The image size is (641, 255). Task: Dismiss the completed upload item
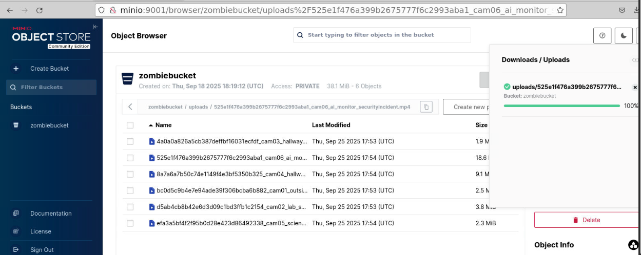[635, 88]
